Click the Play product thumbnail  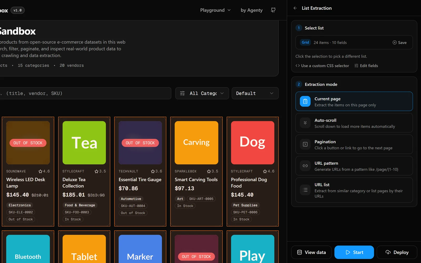coord(253,249)
